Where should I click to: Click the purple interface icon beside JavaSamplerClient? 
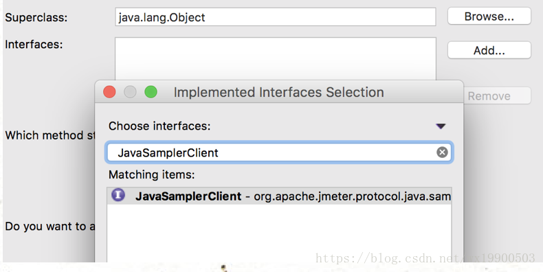click(x=118, y=195)
